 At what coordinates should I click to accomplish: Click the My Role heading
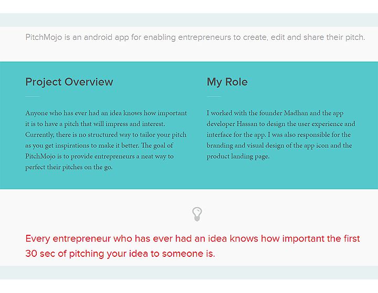click(227, 82)
